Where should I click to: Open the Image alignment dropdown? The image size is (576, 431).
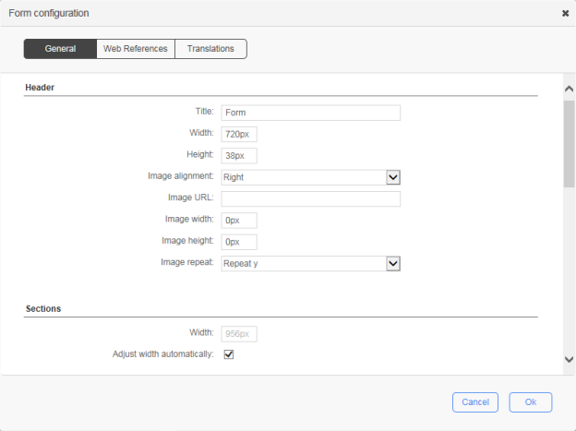(x=303, y=177)
